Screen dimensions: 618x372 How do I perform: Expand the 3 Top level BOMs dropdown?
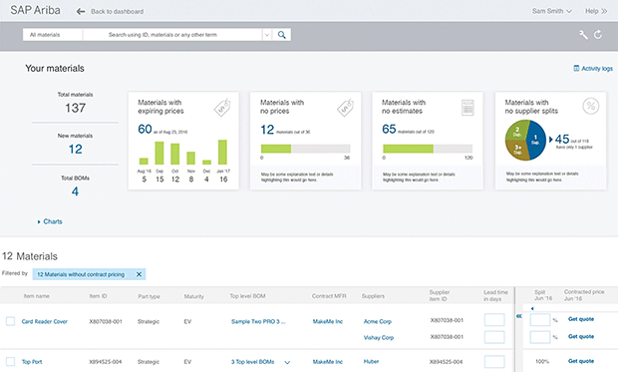click(x=287, y=362)
